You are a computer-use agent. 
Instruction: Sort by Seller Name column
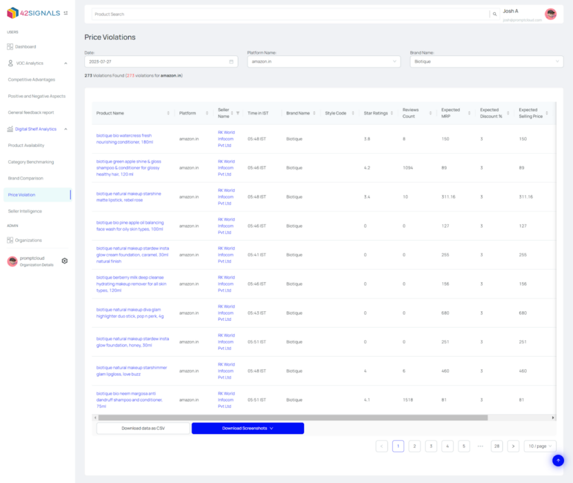[x=232, y=113]
